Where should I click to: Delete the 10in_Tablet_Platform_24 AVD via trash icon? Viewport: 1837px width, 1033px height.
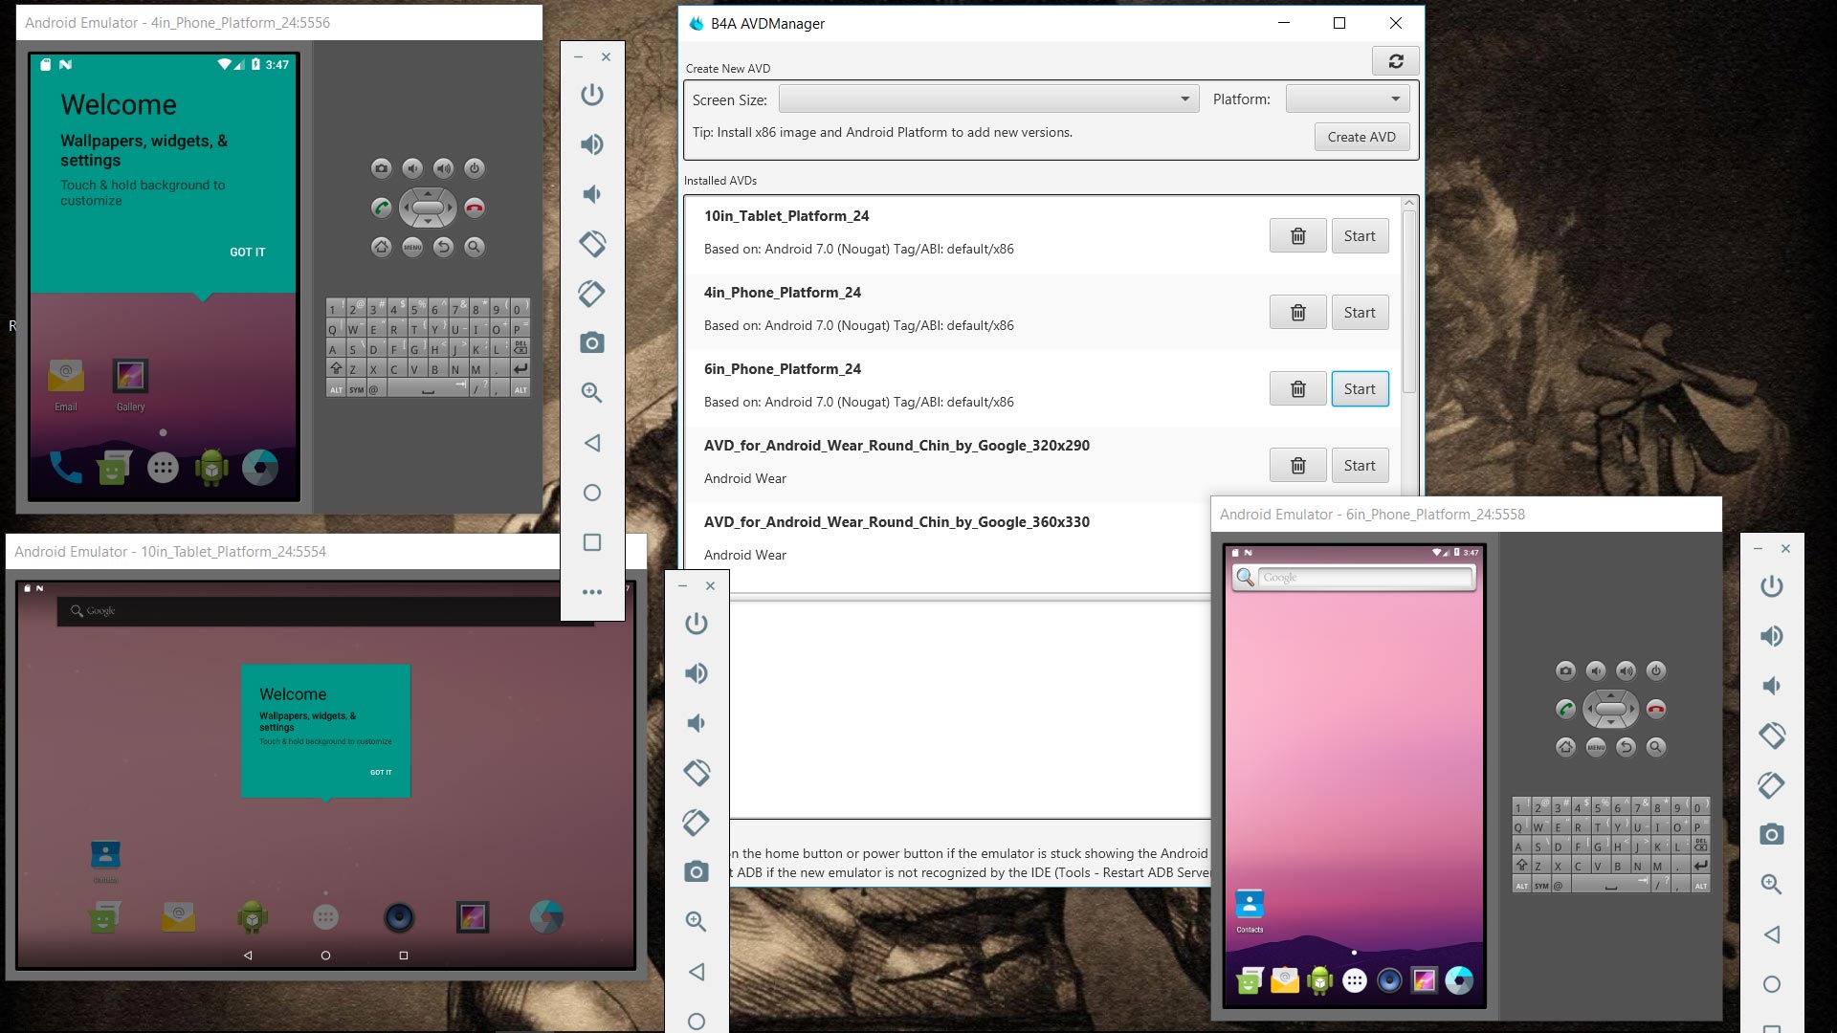pyautogui.click(x=1297, y=236)
